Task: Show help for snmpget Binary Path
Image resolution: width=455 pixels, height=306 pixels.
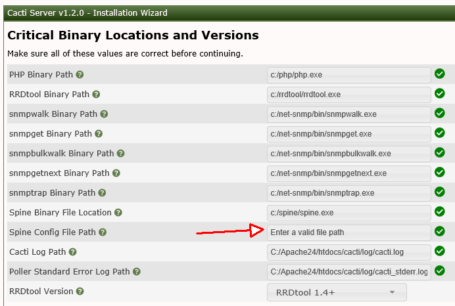Action: pyautogui.click(x=99, y=134)
